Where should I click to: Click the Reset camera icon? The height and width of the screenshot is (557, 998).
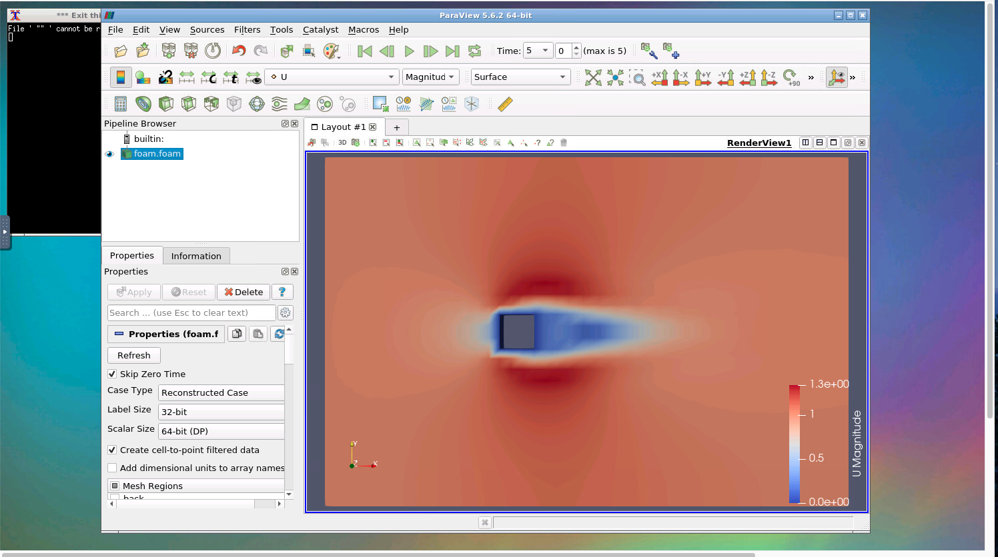coord(592,77)
